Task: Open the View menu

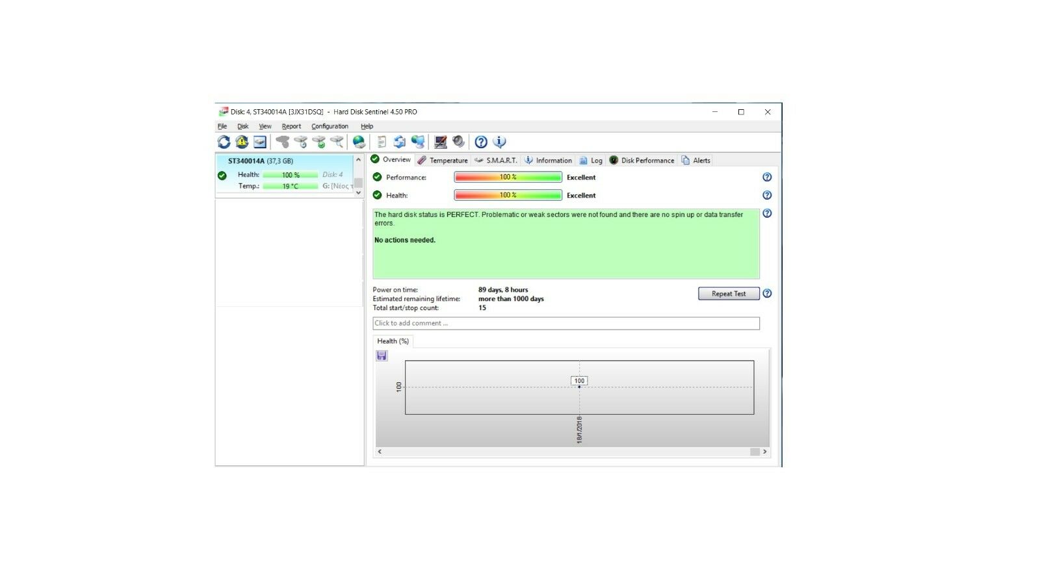Action: click(x=265, y=126)
